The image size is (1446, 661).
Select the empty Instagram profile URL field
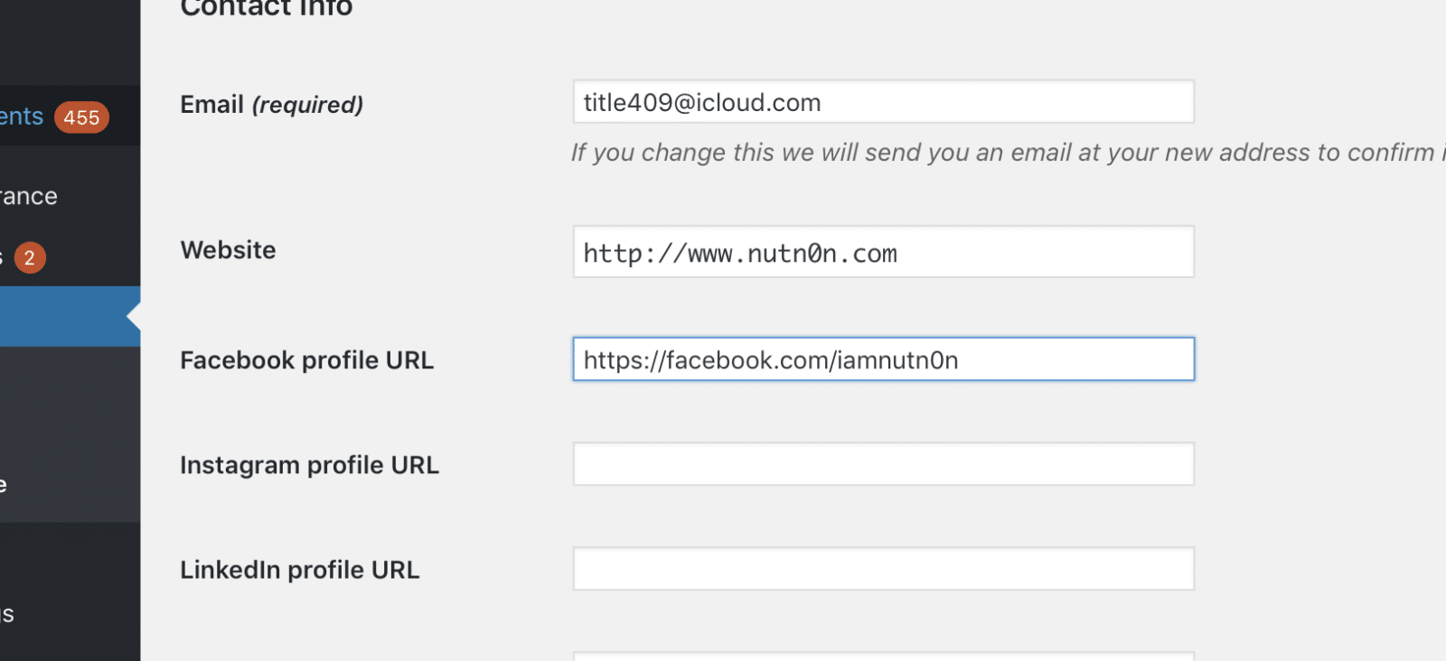click(883, 464)
